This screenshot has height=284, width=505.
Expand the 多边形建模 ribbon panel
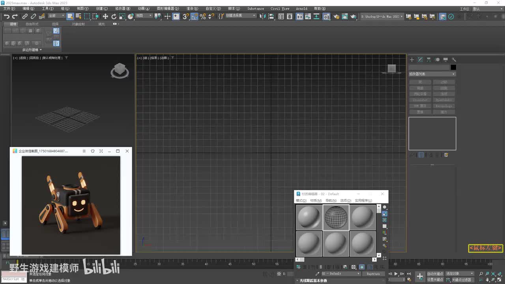click(x=32, y=50)
